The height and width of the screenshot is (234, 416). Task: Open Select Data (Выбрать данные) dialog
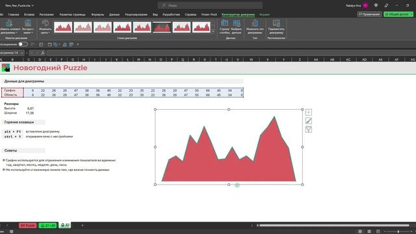pyautogui.click(x=237, y=27)
